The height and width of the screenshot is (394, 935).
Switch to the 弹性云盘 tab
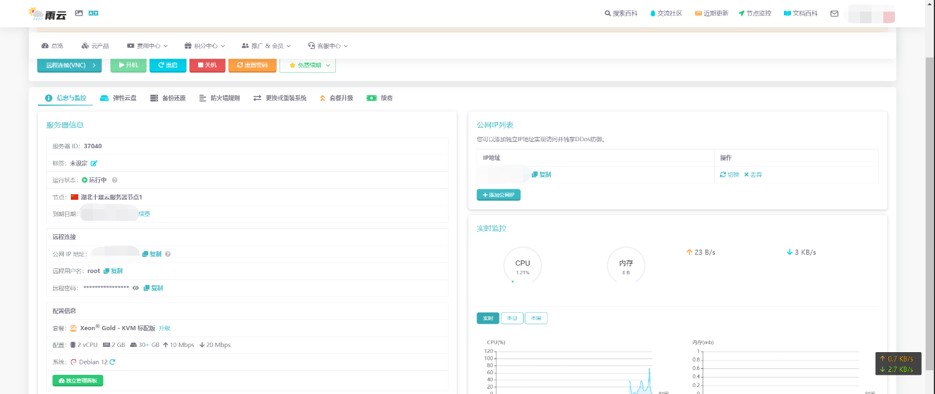click(x=119, y=98)
